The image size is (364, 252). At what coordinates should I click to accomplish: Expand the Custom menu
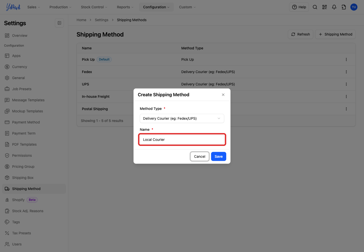click(187, 7)
